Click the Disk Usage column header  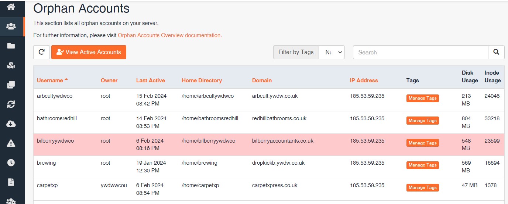tap(470, 76)
